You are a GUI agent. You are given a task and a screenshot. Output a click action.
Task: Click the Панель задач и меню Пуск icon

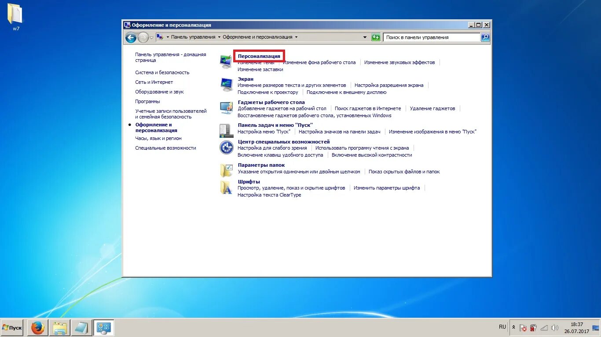pyautogui.click(x=226, y=131)
